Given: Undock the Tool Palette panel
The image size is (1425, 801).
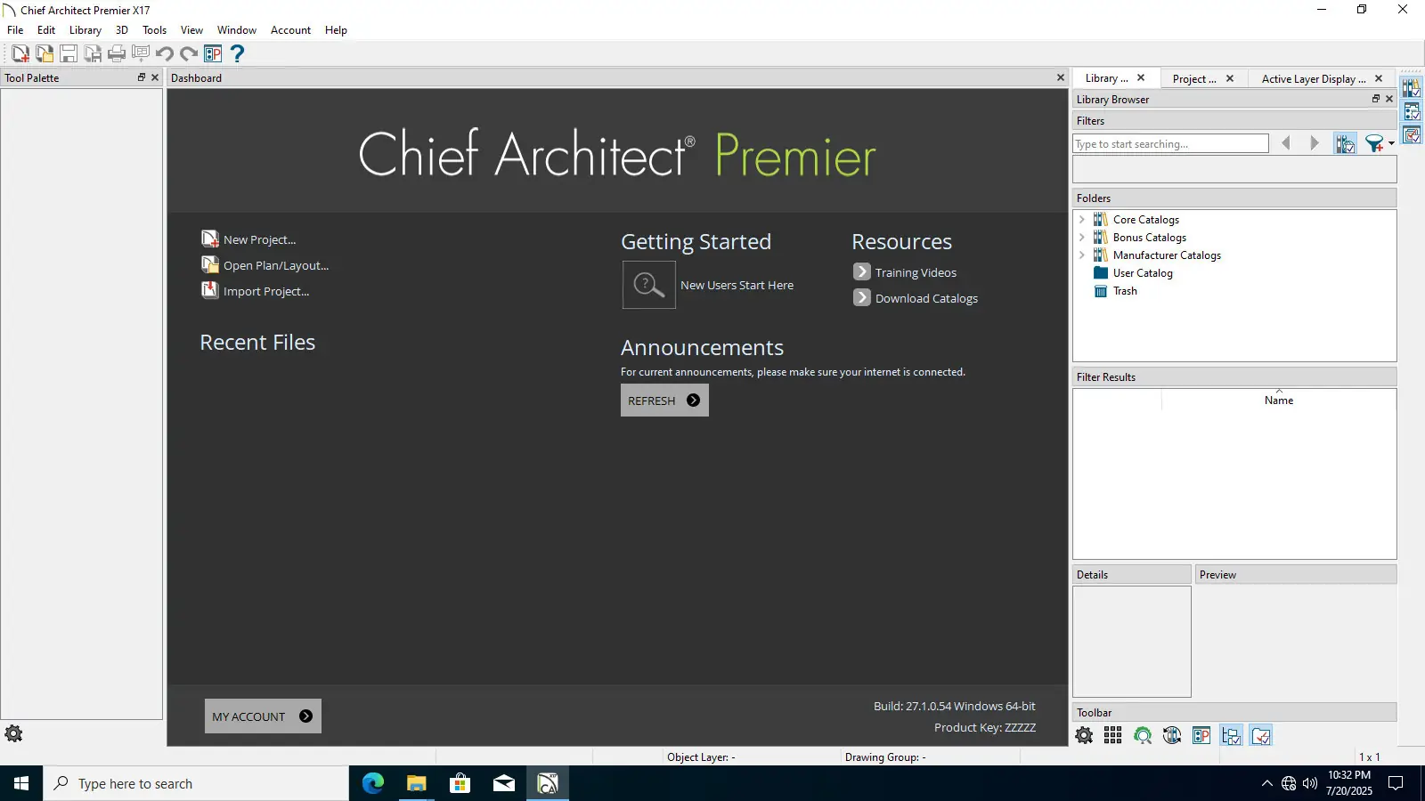Looking at the screenshot, I should (141, 77).
